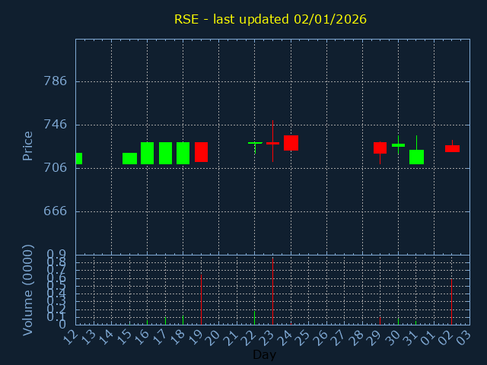Select the green candlestick for day 31
Image resolution: width=487 pixels, height=365 pixels.
pos(416,157)
